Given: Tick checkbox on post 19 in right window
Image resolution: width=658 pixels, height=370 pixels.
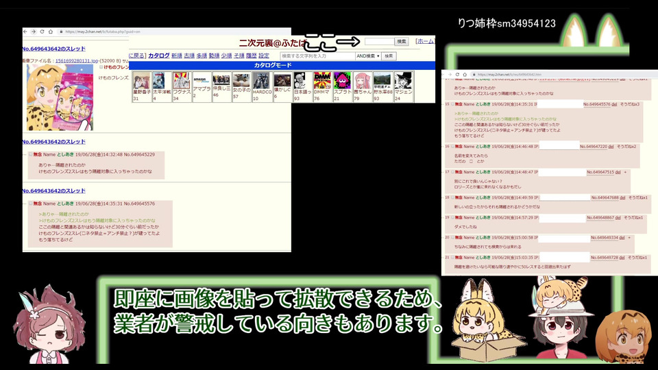Looking at the screenshot, I should pos(452,217).
